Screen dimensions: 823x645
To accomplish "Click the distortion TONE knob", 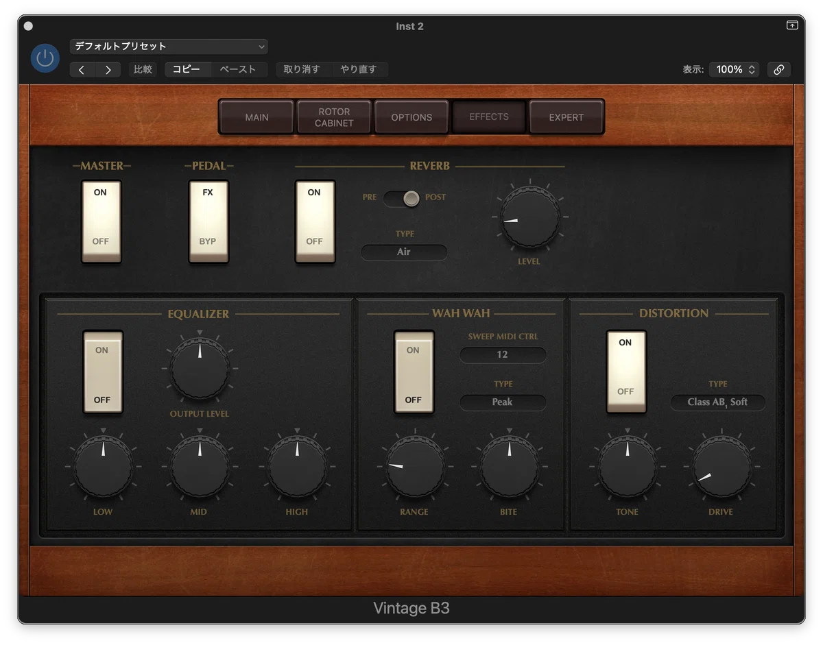I will [x=628, y=468].
